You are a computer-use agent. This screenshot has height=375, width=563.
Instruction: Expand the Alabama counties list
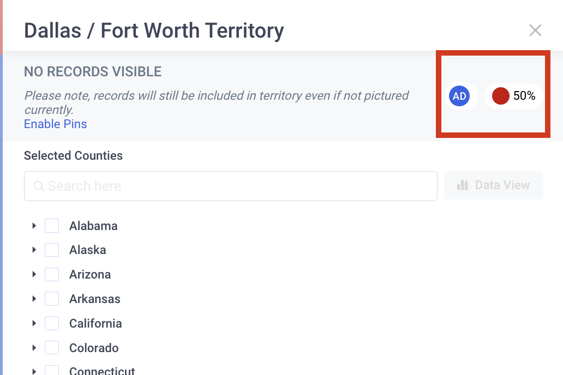34,226
